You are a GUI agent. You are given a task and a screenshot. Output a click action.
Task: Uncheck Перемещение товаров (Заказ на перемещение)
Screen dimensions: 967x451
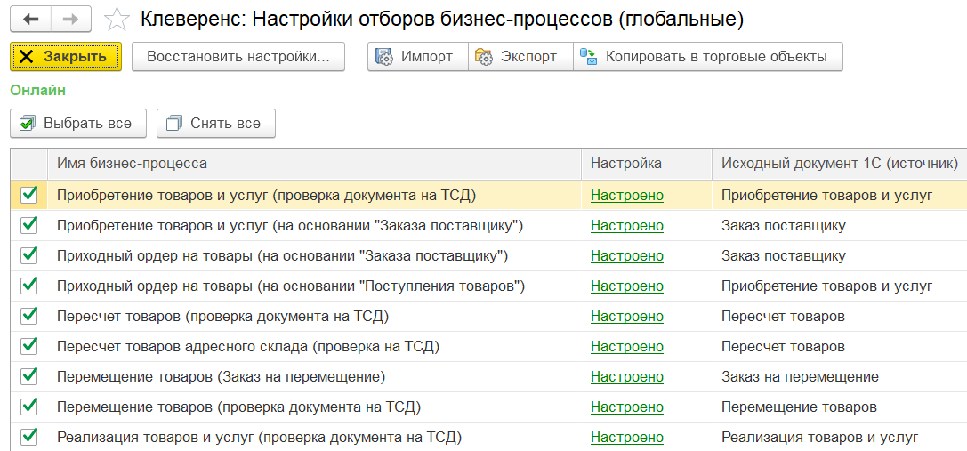(29, 376)
